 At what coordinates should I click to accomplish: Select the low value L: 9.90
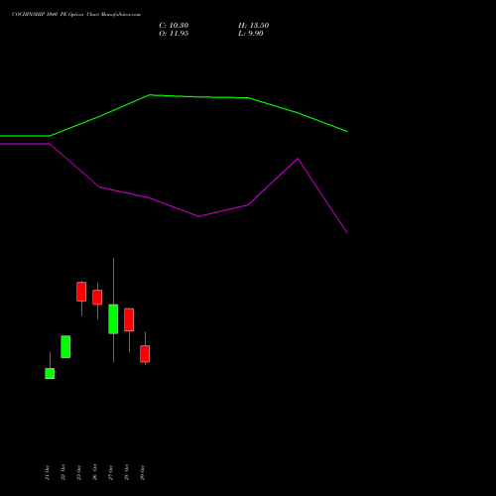[x=251, y=34]
